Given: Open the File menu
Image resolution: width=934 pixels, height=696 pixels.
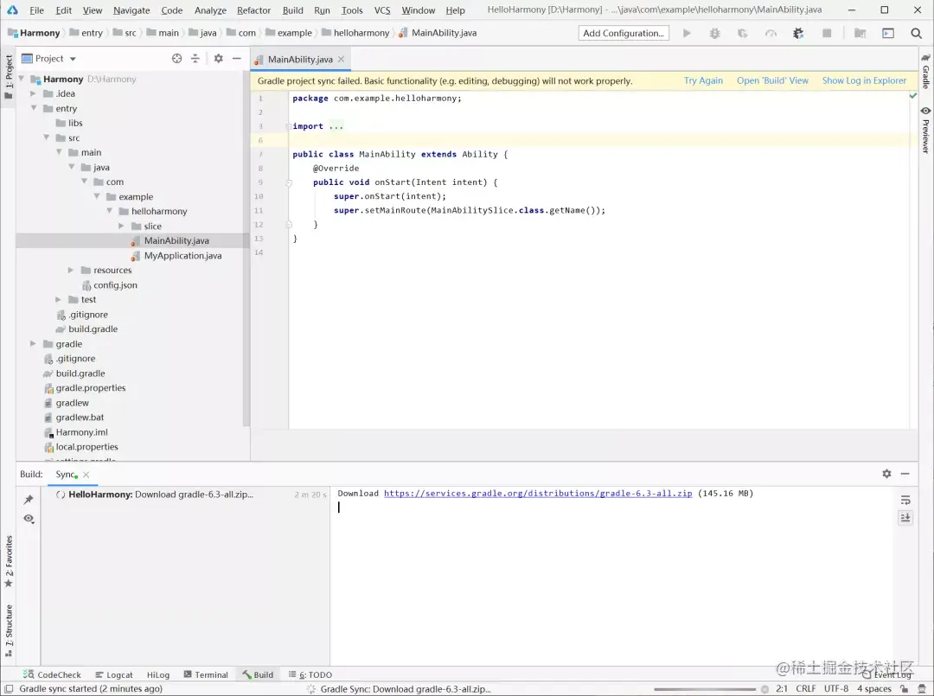Looking at the screenshot, I should click(x=37, y=10).
